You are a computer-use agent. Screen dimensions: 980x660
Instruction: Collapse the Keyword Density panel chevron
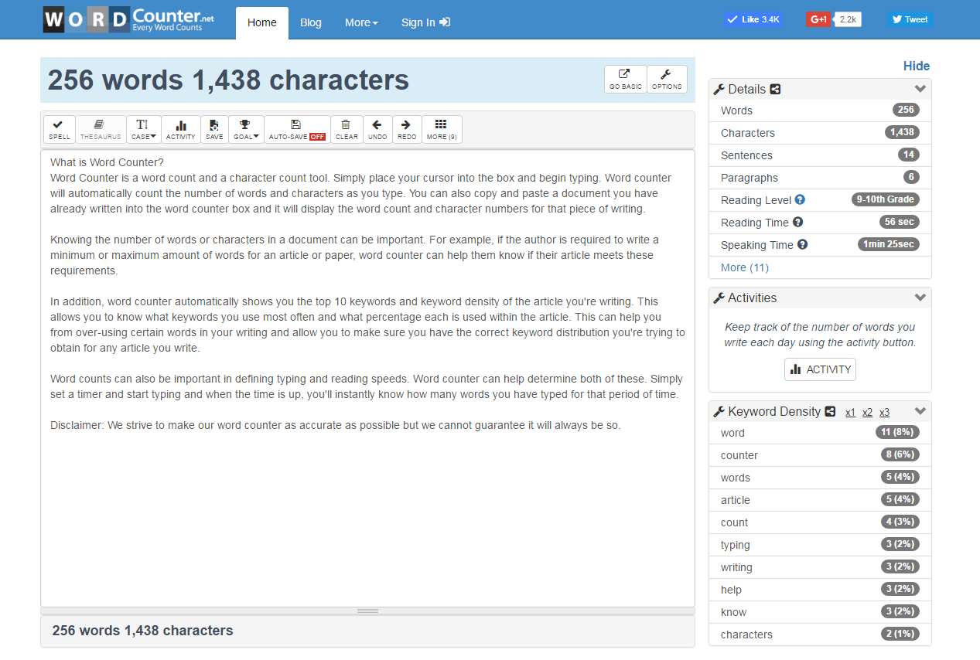click(920, 411)
